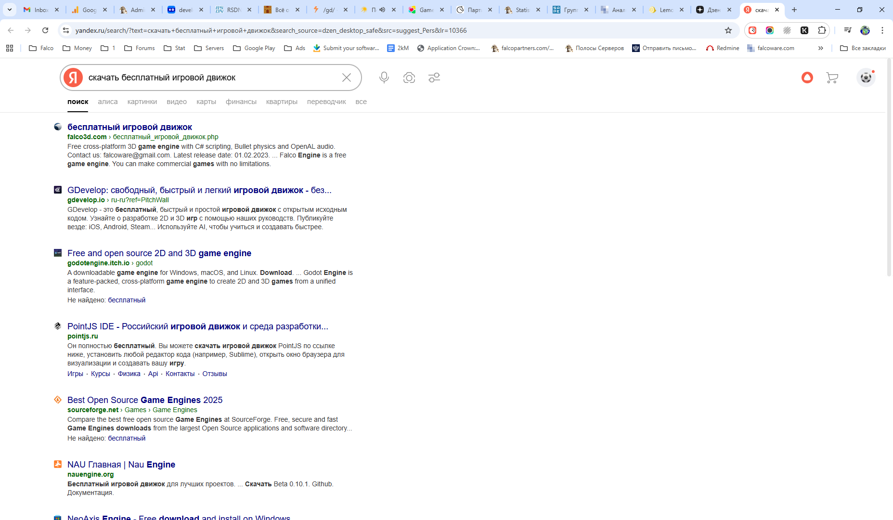The height and width of the screenshot is (520, 893).
Task: Open Best Open Source Game Engines 2025
Action: [145, 400]
